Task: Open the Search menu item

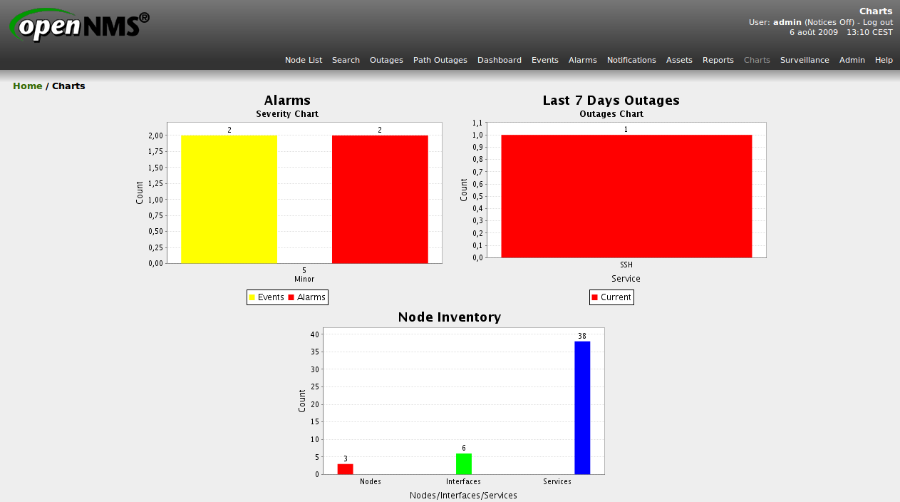Action: pos(346,60)
